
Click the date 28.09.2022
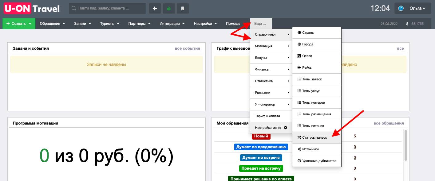(x=389, y=24)
